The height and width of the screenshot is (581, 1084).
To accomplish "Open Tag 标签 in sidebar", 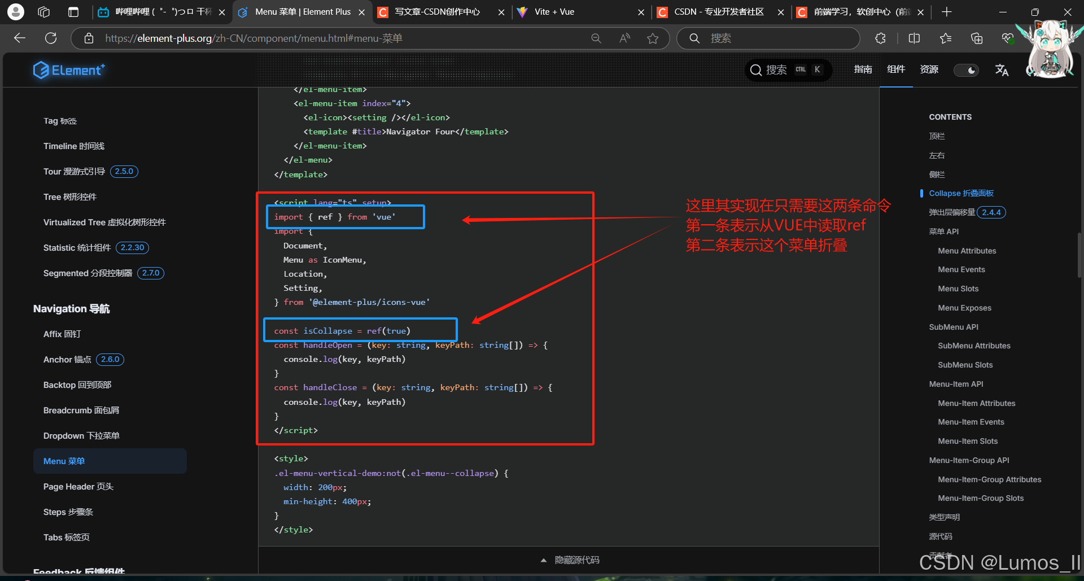I will 60,121.
